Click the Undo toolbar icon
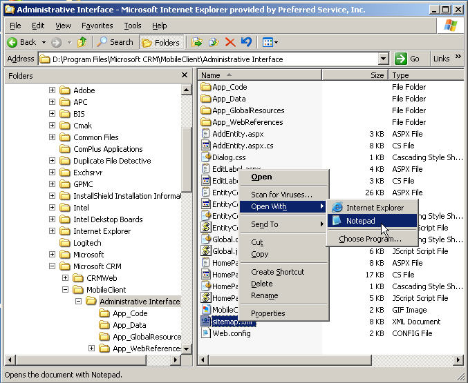 pos(245,42)
